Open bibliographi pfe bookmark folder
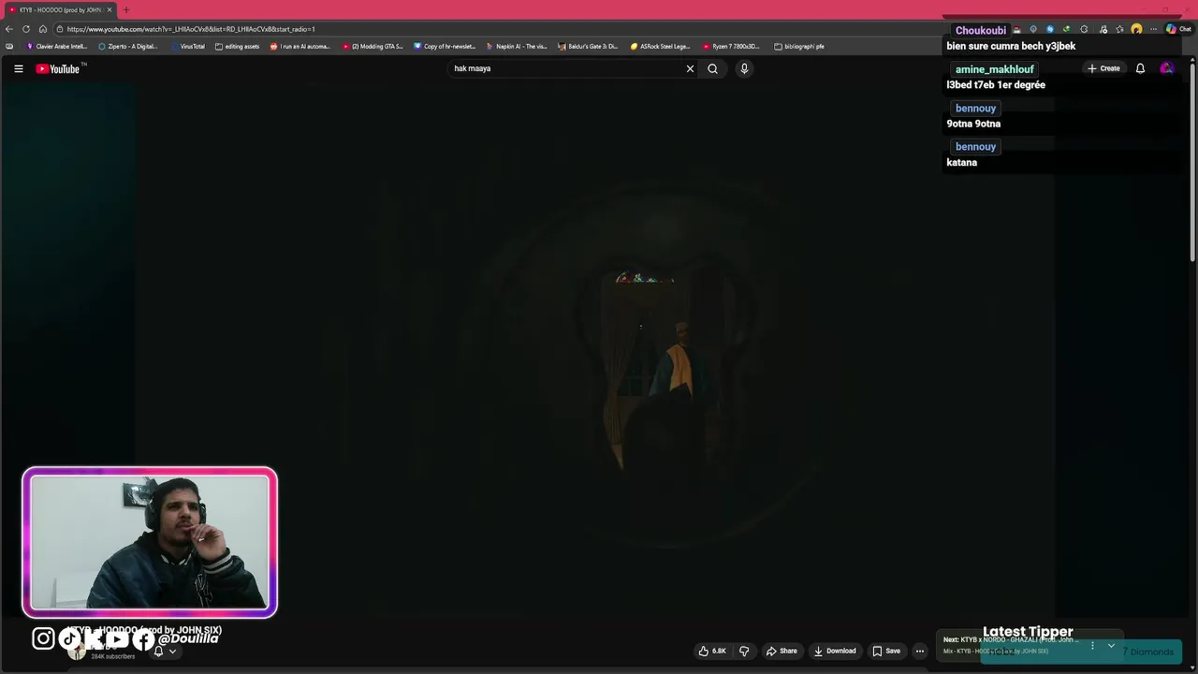 tap(799, 46)
